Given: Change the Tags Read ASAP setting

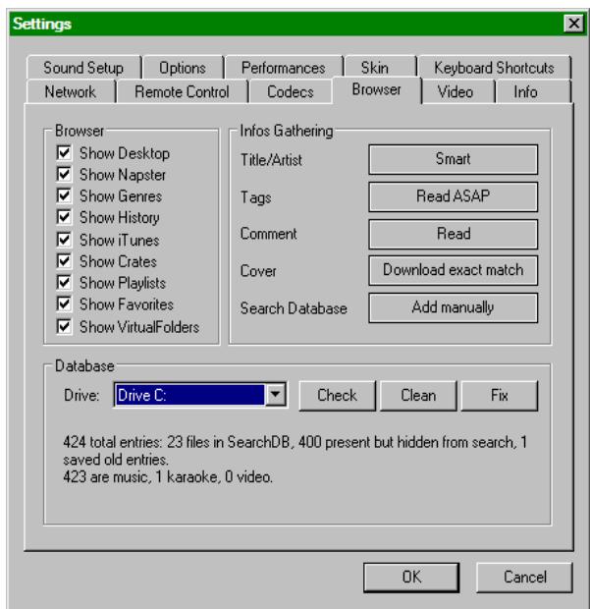Looking at the screenshot, I should 453,196.
